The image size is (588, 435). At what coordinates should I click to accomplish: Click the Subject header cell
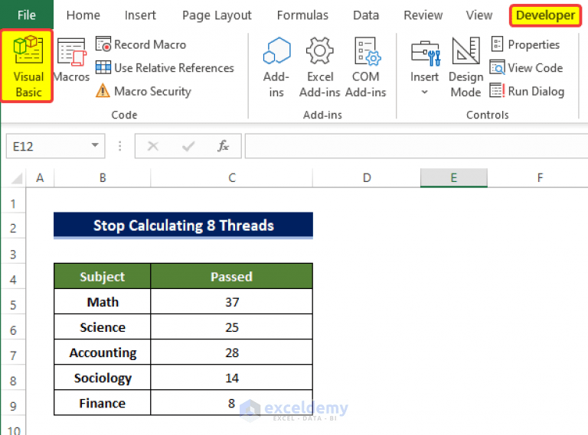point(103,276)
